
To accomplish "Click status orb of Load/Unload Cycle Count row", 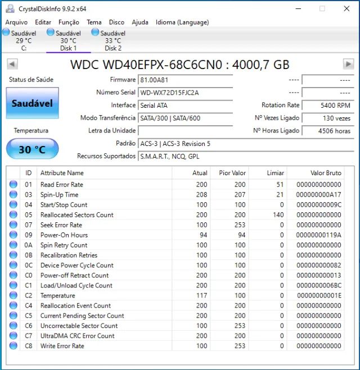I will (13, 285).
